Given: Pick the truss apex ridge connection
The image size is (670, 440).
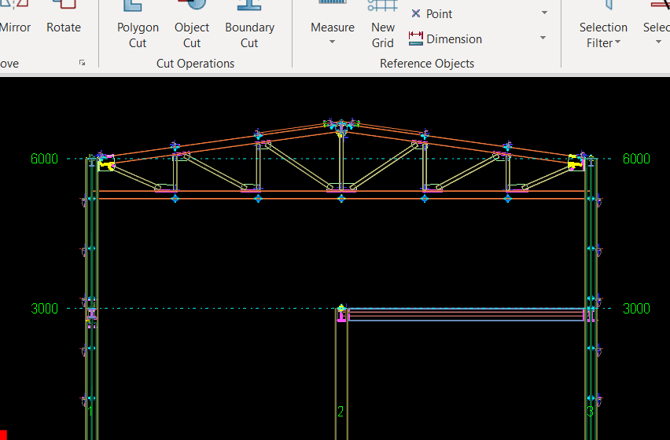Looking at the screenshot, I should pyautogui.click(x=341, y=124).
